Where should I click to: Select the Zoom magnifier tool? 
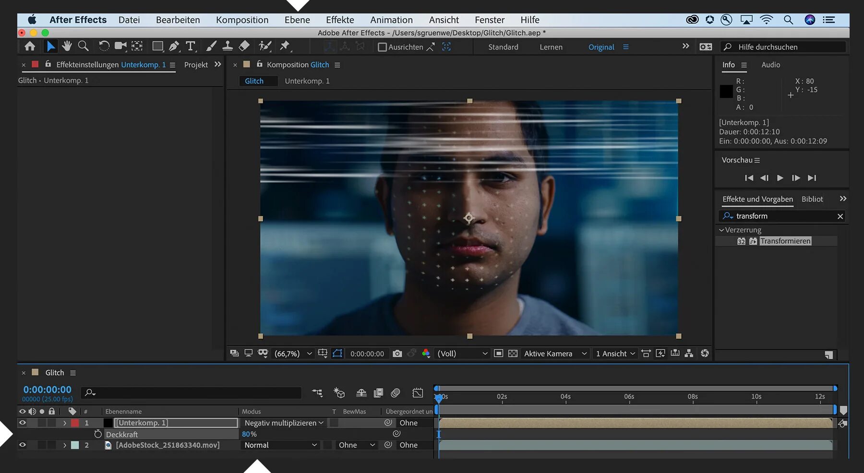coord(84,46)
